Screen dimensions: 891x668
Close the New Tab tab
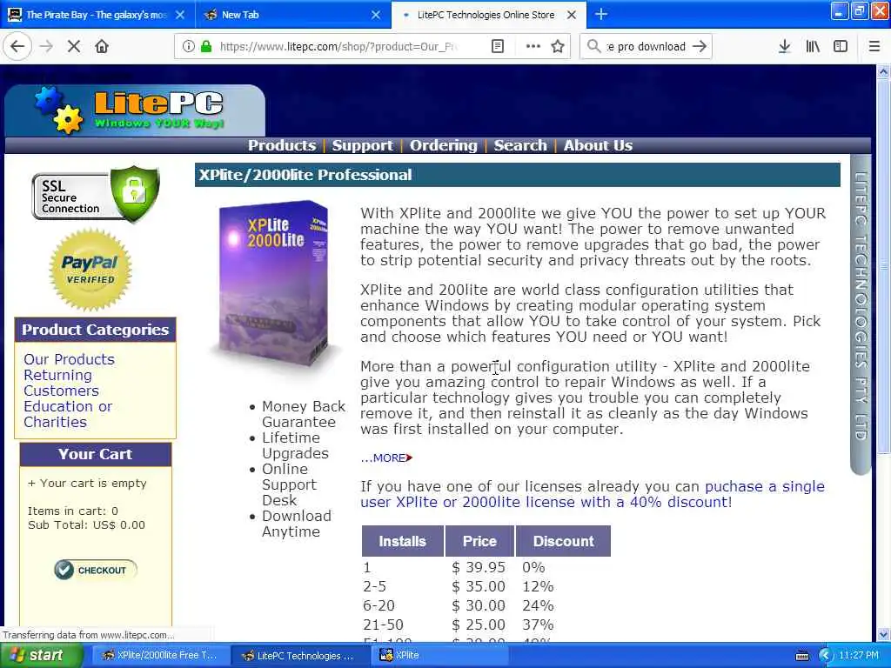pyautogui.click(x=376, y=15)
